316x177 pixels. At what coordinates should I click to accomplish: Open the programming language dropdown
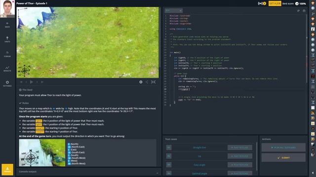(x=173, y=11)
